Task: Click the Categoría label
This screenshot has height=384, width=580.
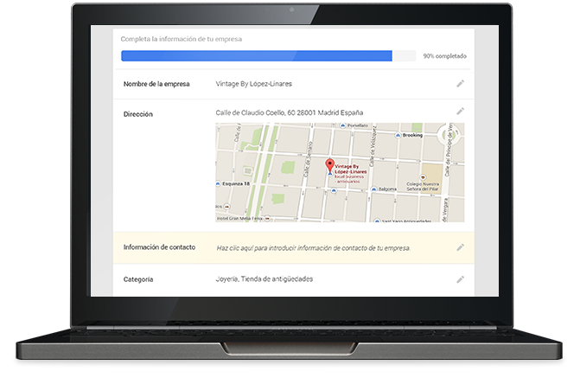Action: [138, 279]
